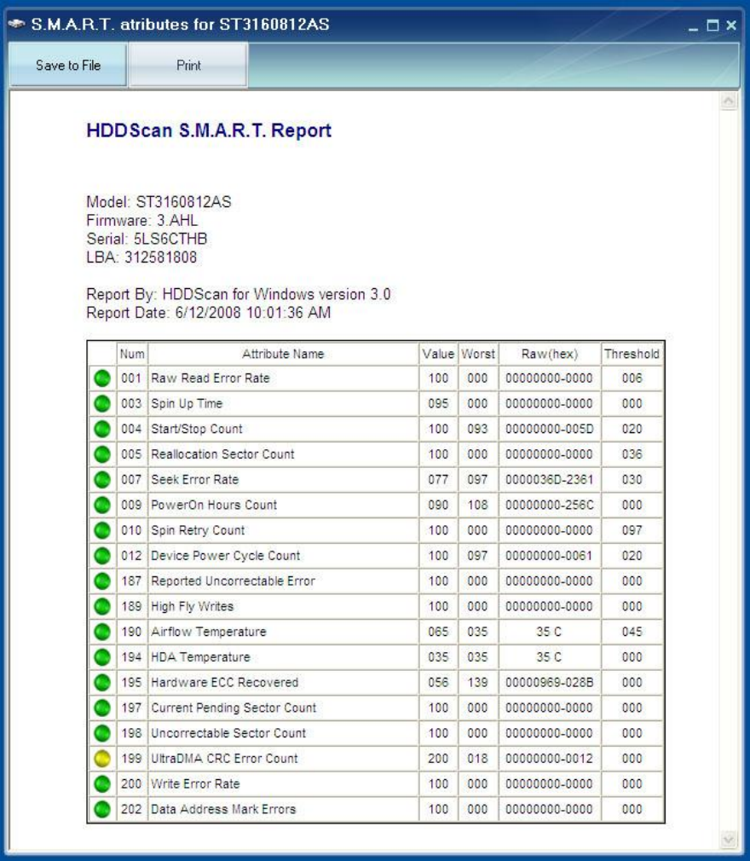This screenshot has height=861, width=750.
Task: Click threshold 045 in Airflow Temperature row
Action: (632, 632)
